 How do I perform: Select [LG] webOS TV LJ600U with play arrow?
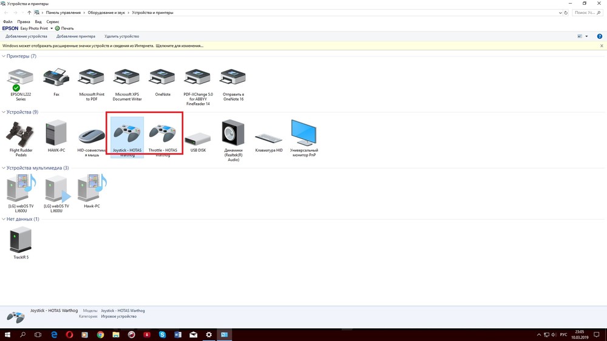coord(56,193)
